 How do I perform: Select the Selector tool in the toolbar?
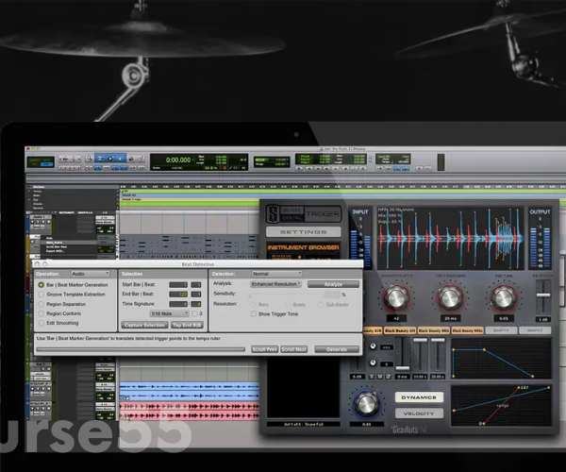110,159
